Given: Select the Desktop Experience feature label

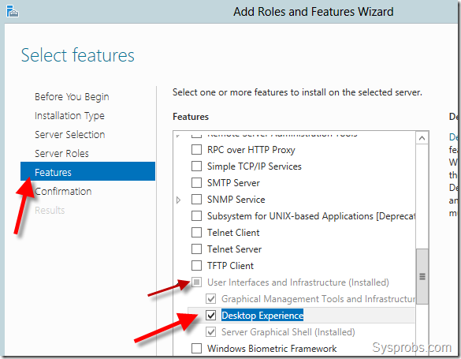Looking at the screenshot, I should [x=262, y=315].
